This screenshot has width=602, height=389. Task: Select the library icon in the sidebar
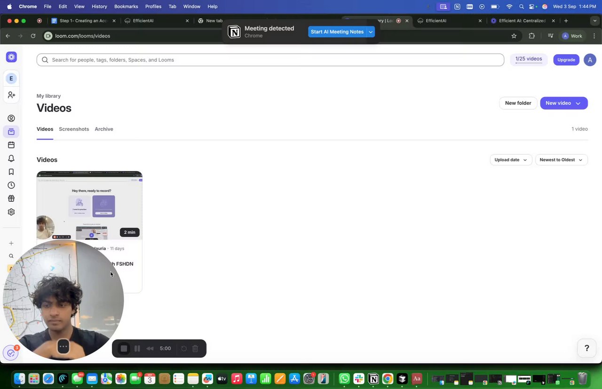click(11, 132)
